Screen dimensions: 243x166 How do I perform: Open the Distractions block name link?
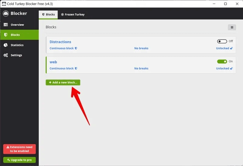pos(60,42)
